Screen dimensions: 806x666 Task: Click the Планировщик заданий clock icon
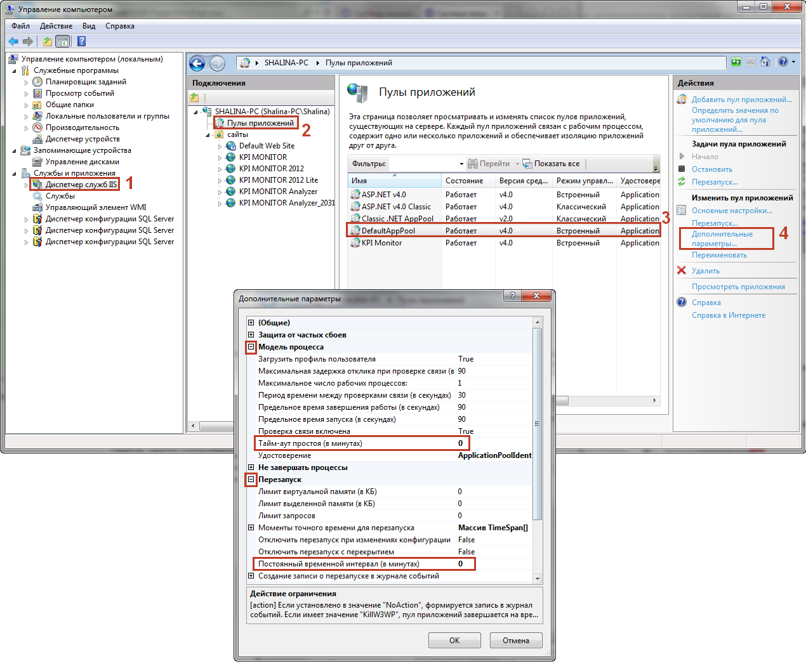[37, 82]
